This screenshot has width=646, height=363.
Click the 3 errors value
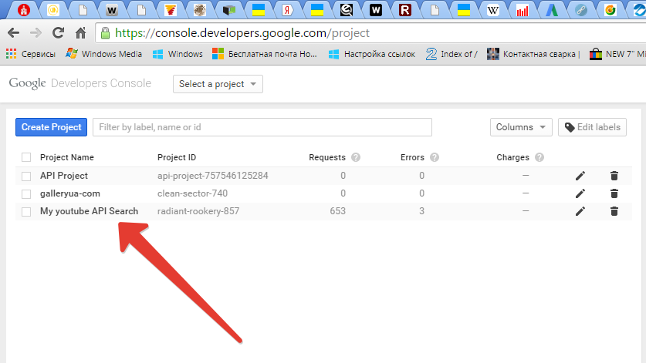(x=421, y=211)
